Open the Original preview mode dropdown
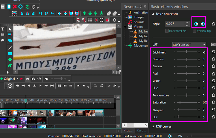 pyautogui.click(x=18, y=79)
